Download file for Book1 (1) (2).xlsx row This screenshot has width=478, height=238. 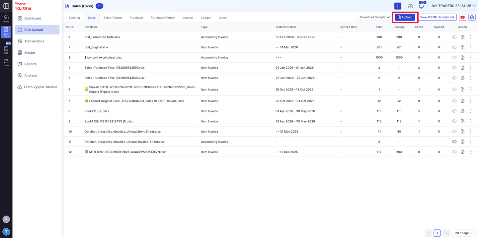point(462,111)
